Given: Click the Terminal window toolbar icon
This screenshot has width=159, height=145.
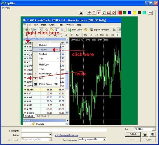Looking at the screenshot, I should click(x=58, y=30).
